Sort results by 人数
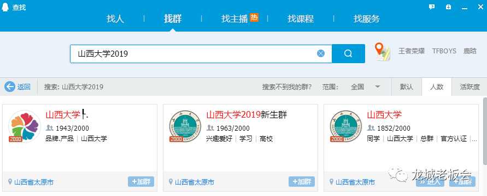 click(436, 87)
